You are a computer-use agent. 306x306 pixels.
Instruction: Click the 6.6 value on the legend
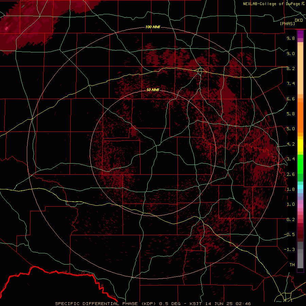click(291, 99)
